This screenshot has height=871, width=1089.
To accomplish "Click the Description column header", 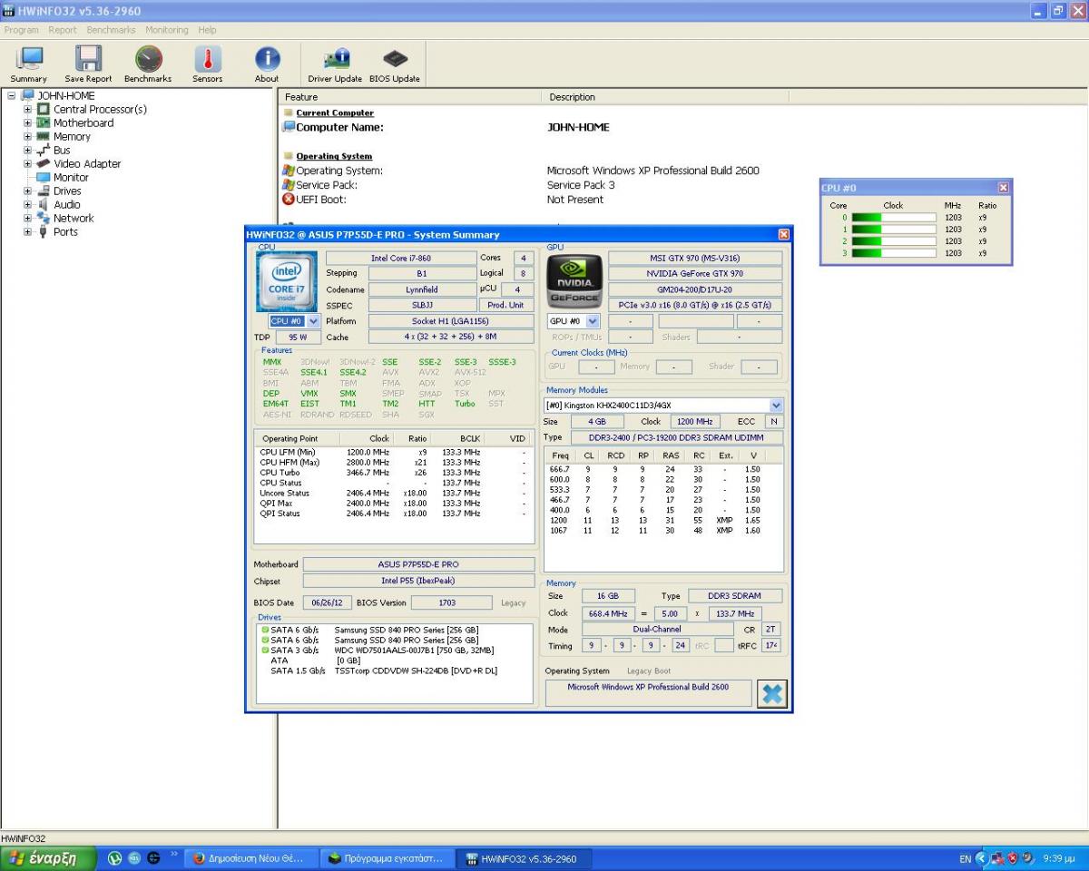I will 666,97.
